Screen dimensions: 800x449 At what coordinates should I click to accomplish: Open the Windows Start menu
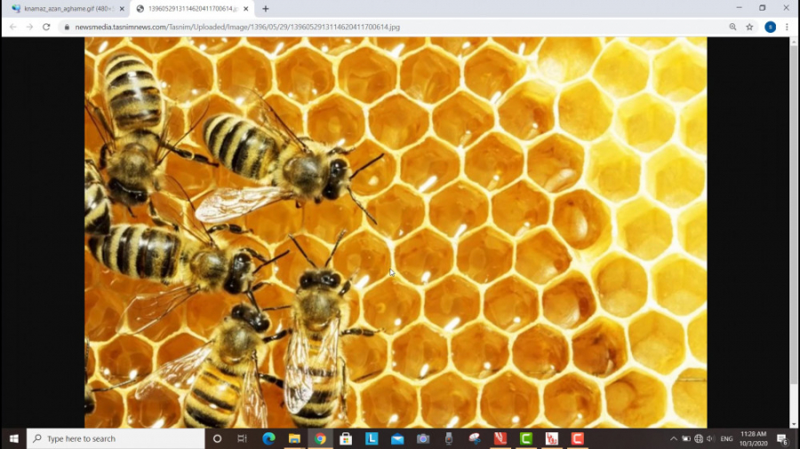coord(13,438)
